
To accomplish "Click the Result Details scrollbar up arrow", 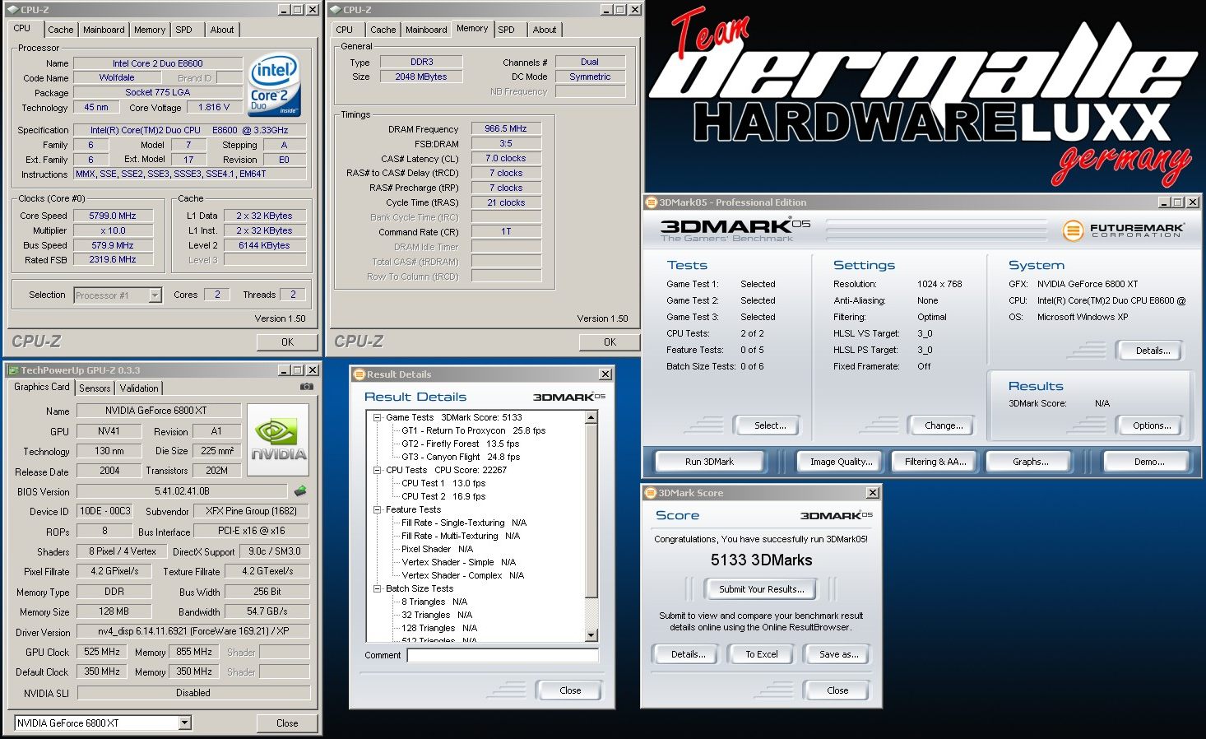I will click(x=591, y=417).
